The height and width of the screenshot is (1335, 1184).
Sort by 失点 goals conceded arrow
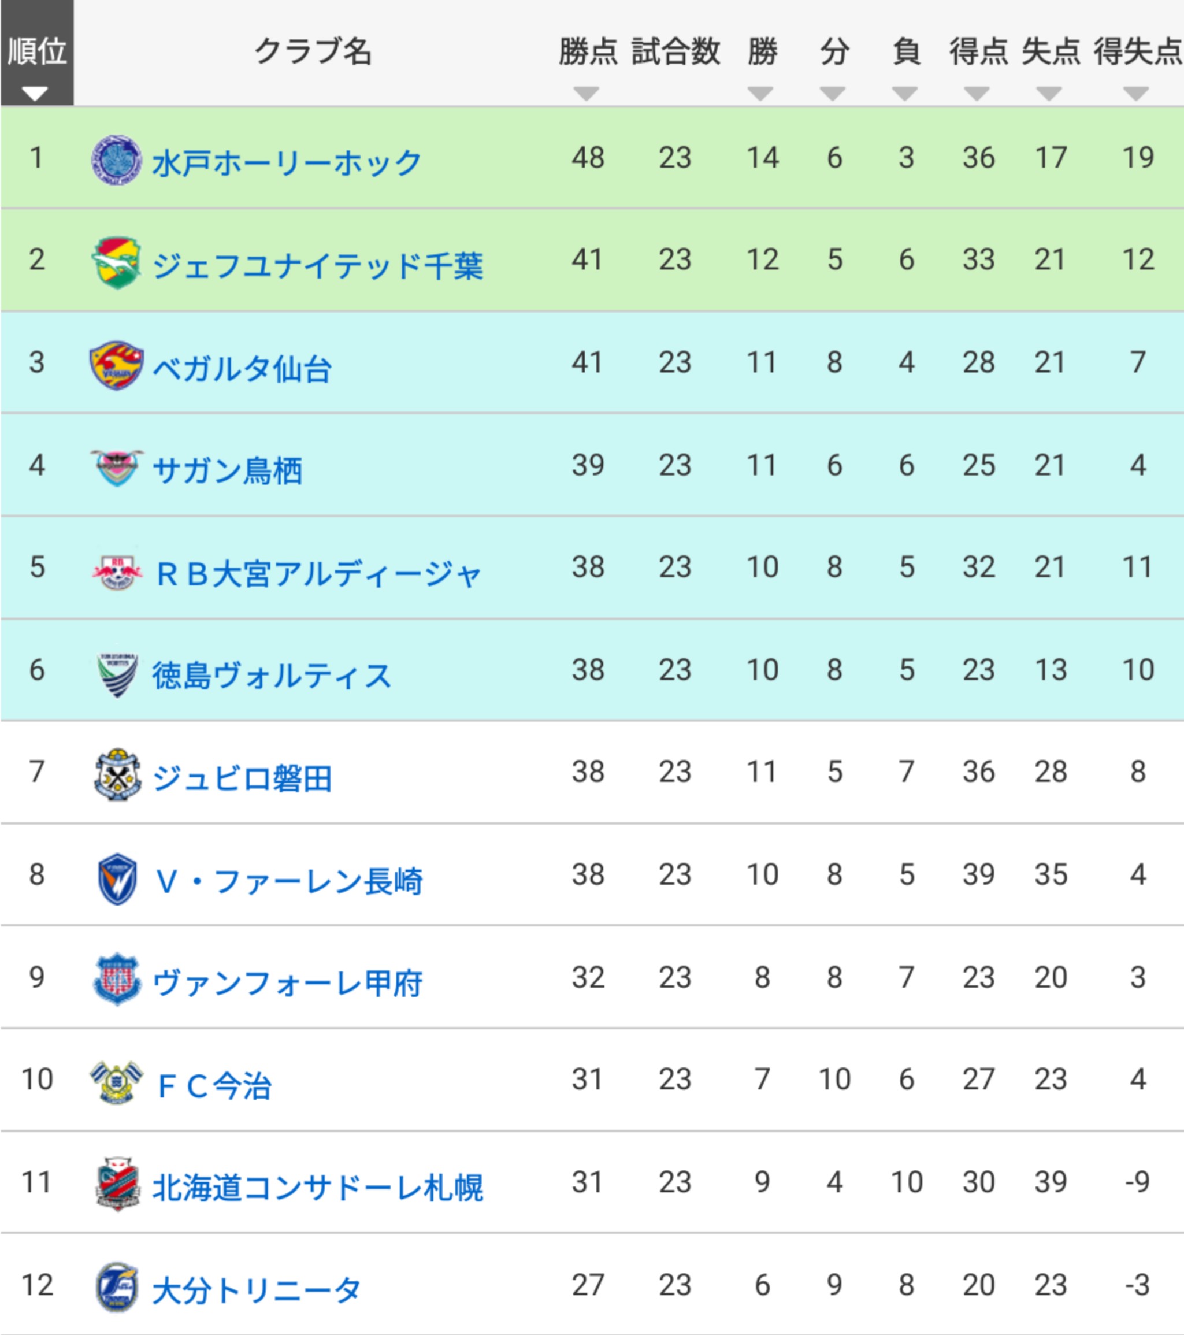point(1049,94)
